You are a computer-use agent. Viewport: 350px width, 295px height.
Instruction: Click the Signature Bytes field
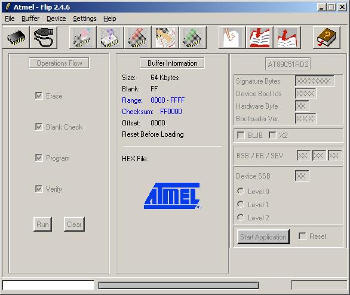(x=315, y=81)
